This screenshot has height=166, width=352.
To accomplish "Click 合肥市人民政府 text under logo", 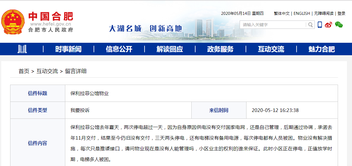I will click(51, 30).
